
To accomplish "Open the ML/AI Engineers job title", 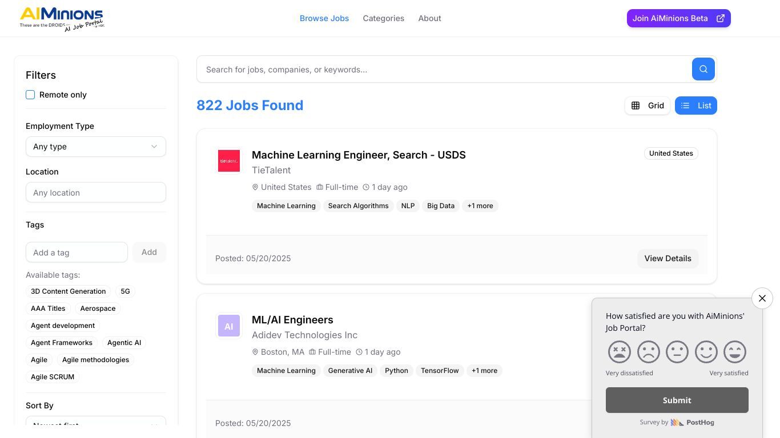I will pyautogui.click(x=292, y=320).
